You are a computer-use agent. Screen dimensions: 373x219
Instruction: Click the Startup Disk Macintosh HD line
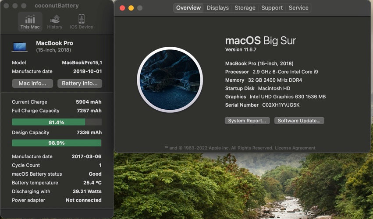(258, 88)
